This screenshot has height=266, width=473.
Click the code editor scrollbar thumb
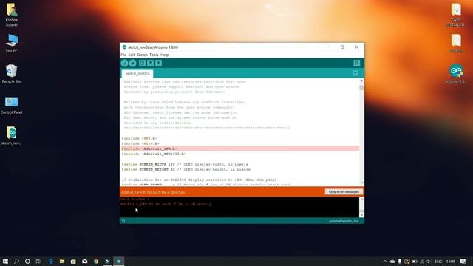click(x=361, y=88)
